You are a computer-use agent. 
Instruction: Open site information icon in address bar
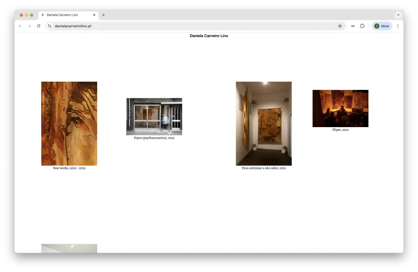click(50, 26)
